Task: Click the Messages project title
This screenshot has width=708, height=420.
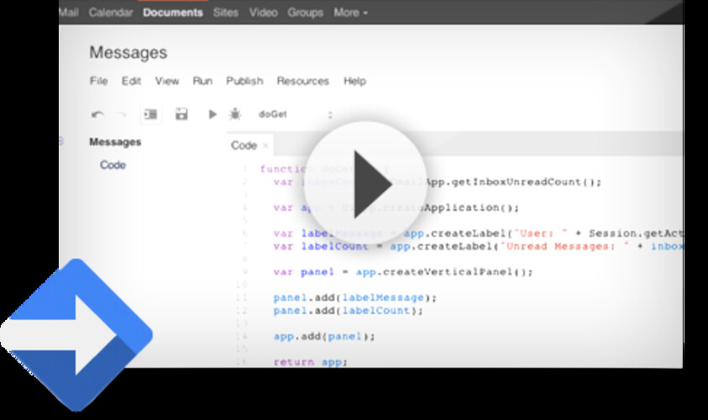Action: pos(128,53)
